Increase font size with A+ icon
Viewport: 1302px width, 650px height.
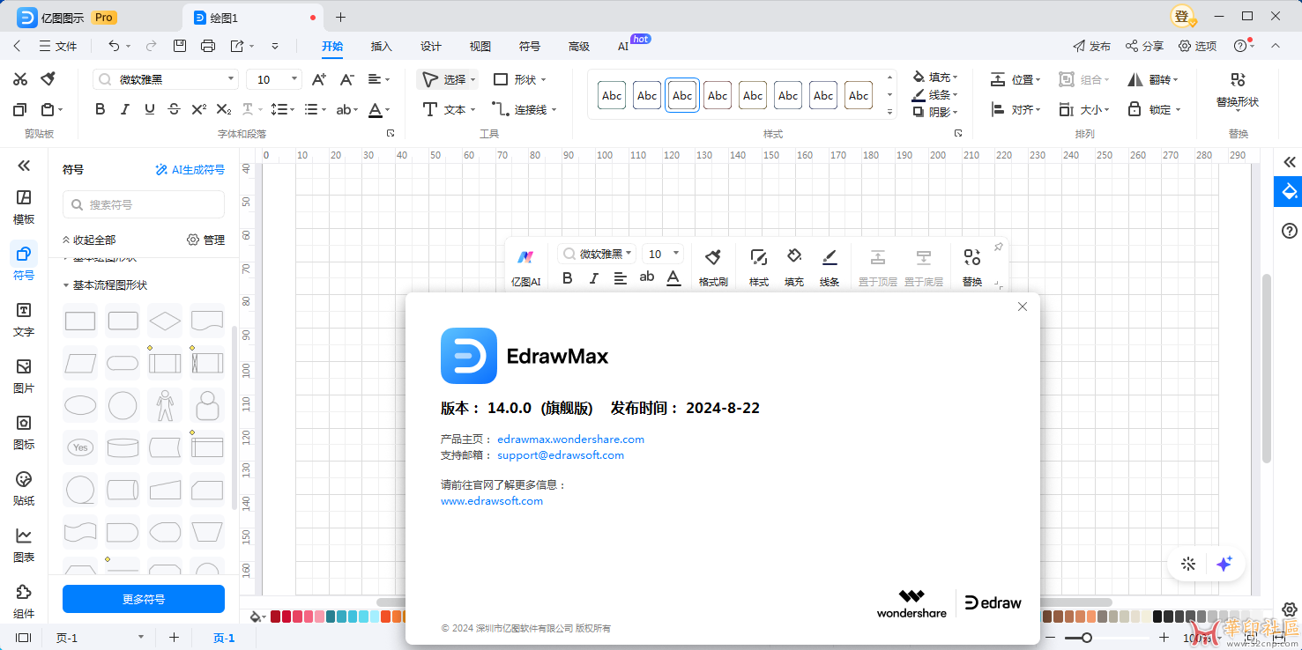coord(319,79)
